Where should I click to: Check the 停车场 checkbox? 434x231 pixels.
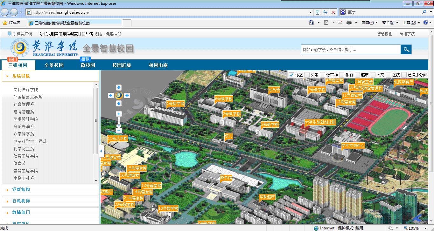coord(323,75)
